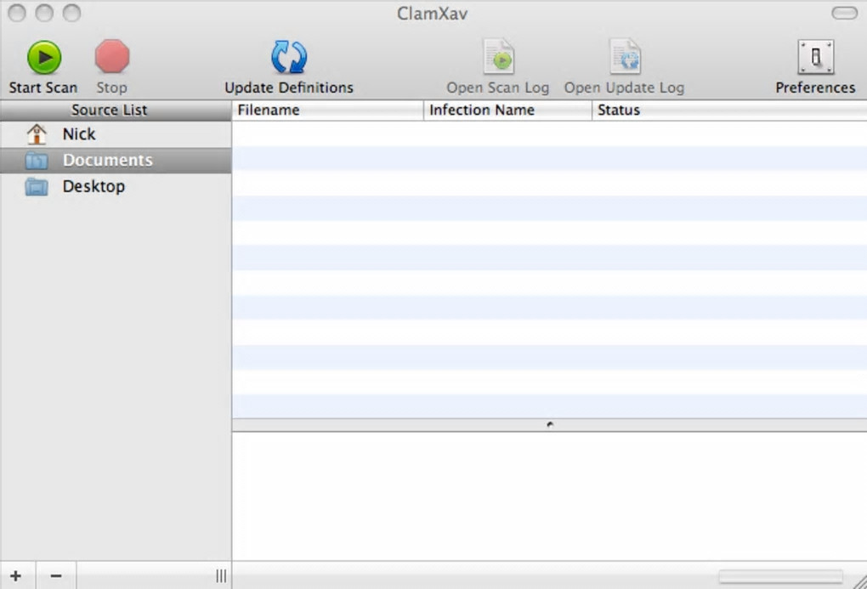Add a source with the plus button
Image resolution: width=867 pixels, height=589 pixels.
click(16, 575)
